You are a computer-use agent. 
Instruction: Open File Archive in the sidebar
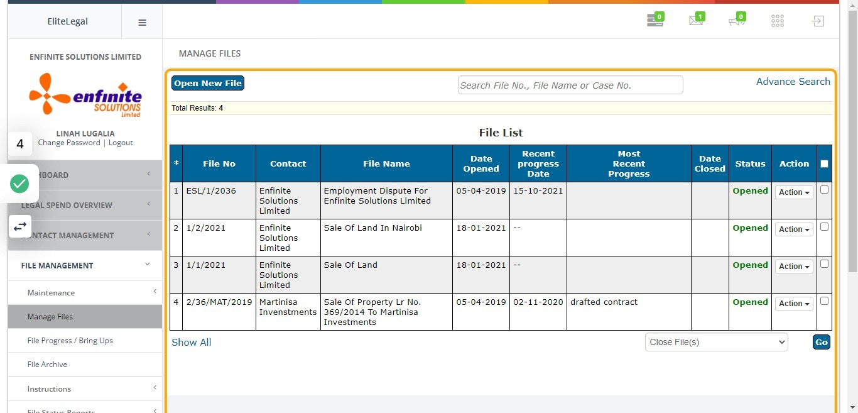85,365
